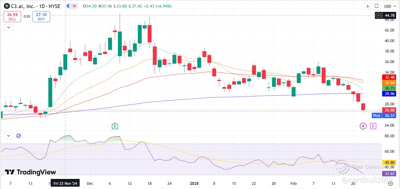Click the magenta E earnings icon near Feb 20

tap(373, 126)
